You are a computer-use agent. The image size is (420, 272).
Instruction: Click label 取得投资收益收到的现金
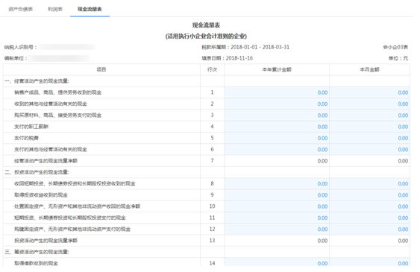(x=41, y=195)
